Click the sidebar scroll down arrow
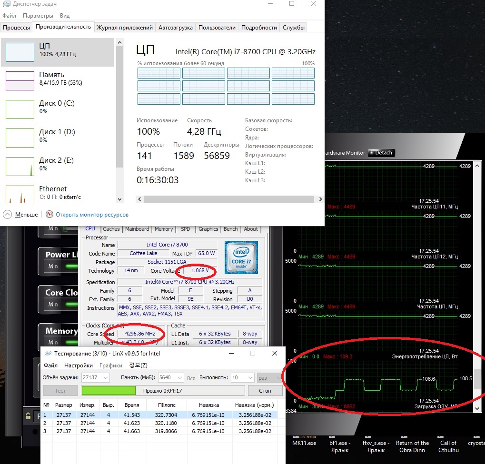The image size is (485, 464). 120,199
